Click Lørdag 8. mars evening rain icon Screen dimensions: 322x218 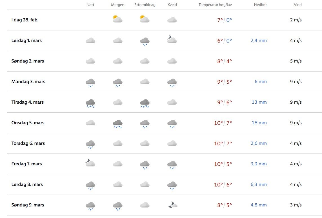(172, 185)
